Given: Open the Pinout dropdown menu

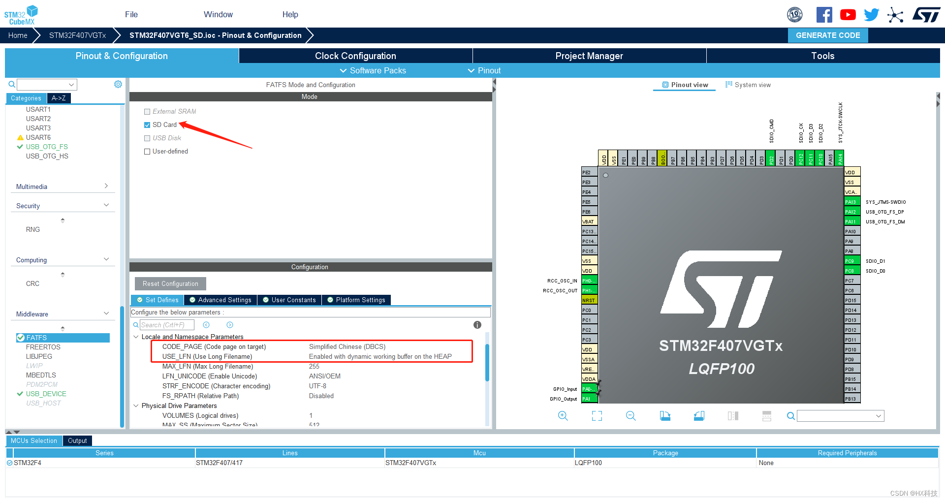Looking at the screenshot, I should [484, 70].
